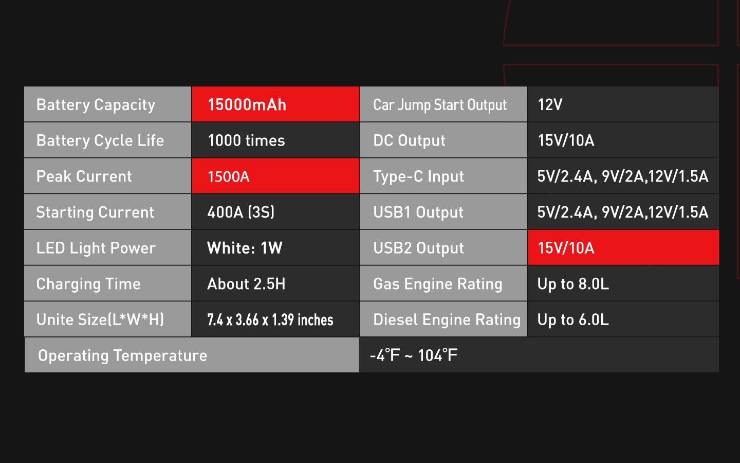Viewport: 740px width, 463px height.
Task: Select the red 1500A value cell
Action: tap(275, 176)
